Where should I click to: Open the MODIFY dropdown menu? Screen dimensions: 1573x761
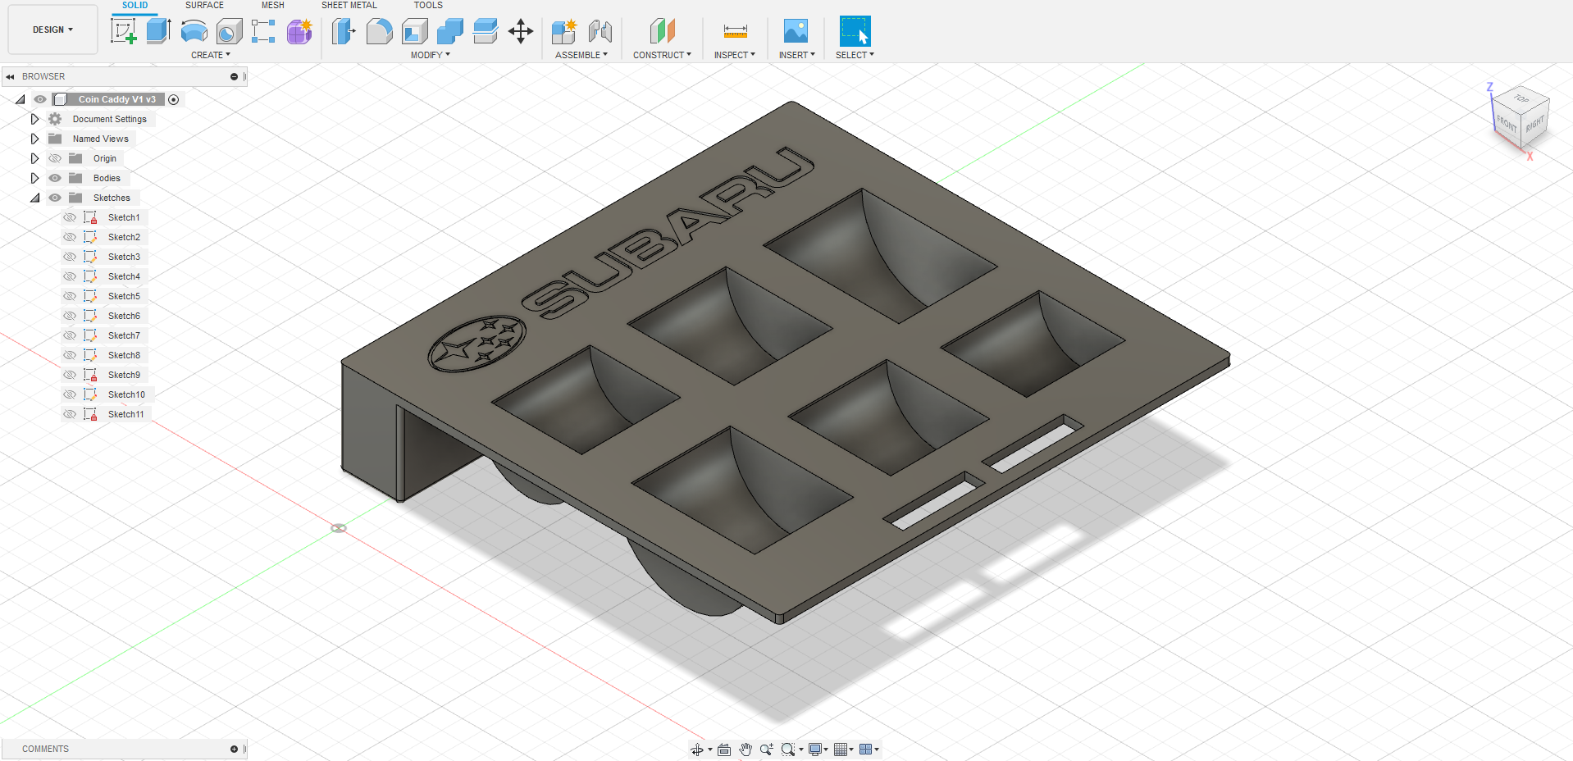point(431,55)
